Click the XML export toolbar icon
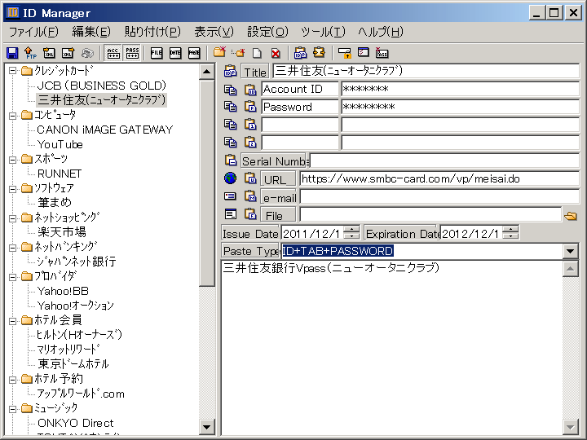The image size is (587, 440). 68,53
